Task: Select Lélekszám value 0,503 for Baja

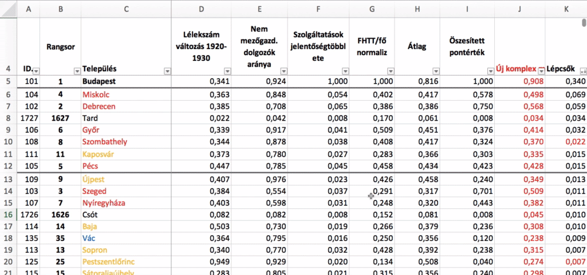Action: click(x=201, y=227)
